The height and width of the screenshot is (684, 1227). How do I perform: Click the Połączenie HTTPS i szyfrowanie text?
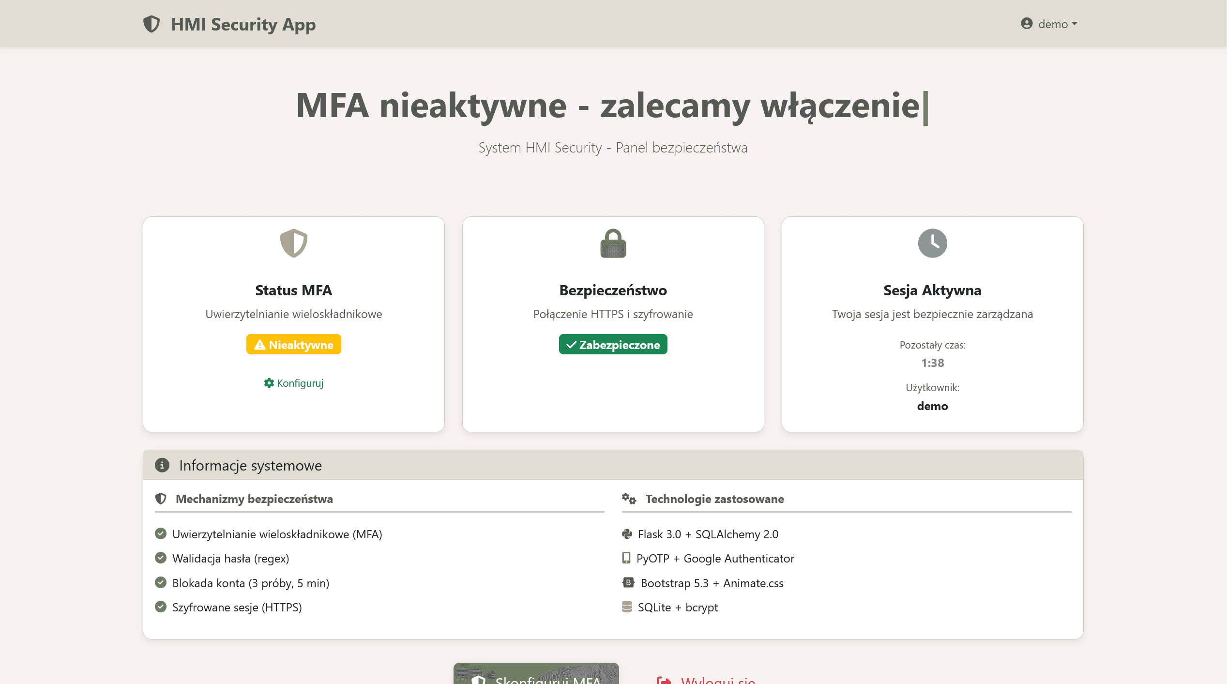click(x=613, y=314)
